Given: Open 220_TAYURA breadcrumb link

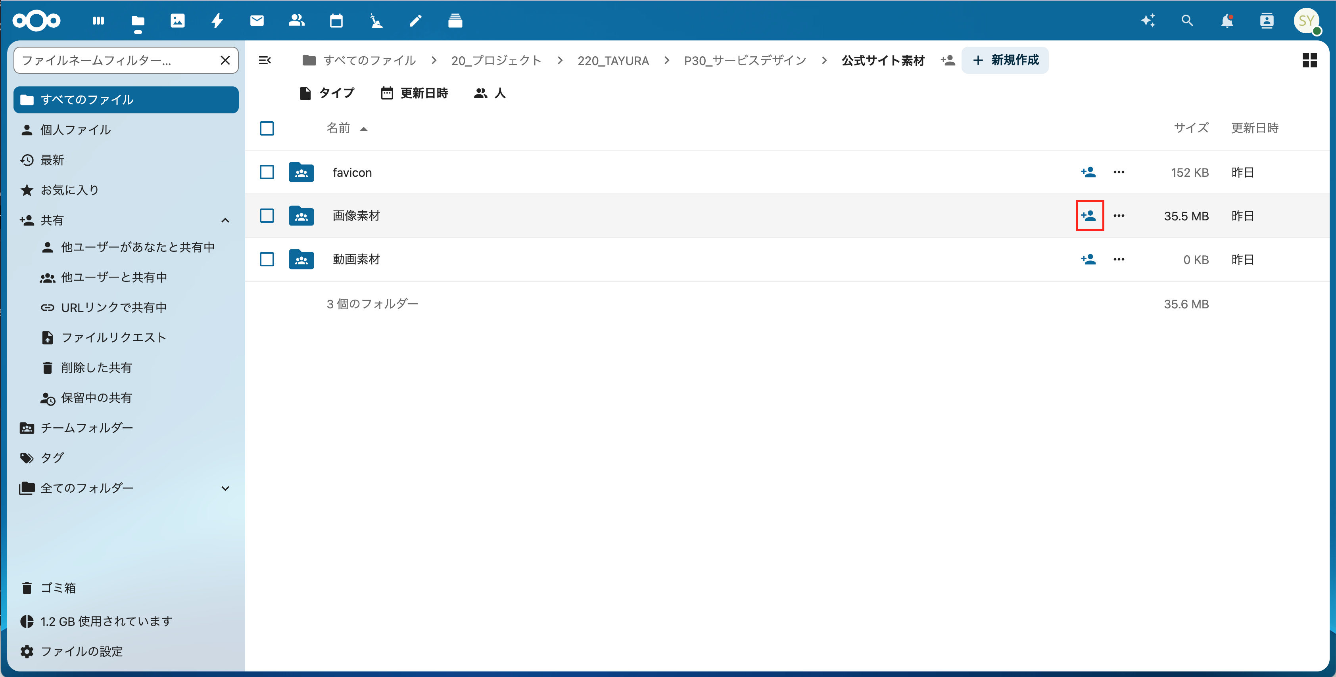Looking at the screenshot, I should coord(613,60).
